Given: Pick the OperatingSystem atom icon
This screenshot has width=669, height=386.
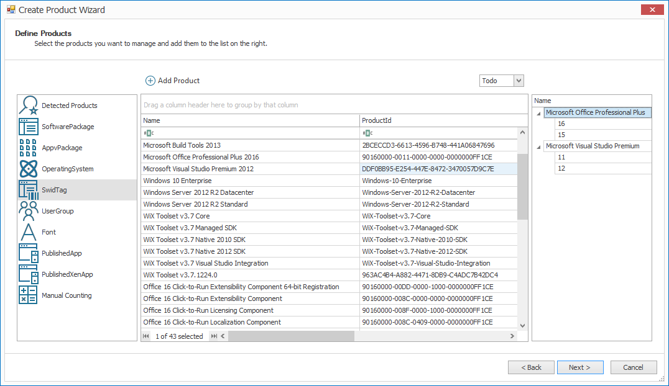Looking at the screenshot, I should [29, 169].
